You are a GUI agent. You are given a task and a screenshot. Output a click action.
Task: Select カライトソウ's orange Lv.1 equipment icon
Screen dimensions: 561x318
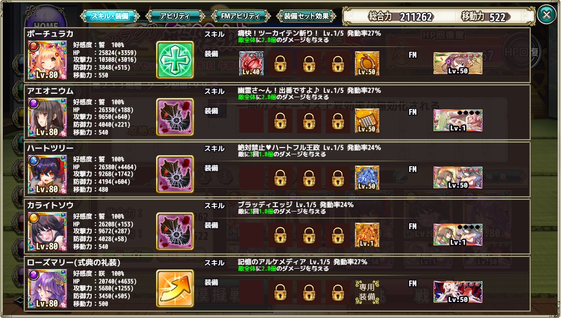tap(367, 235)
